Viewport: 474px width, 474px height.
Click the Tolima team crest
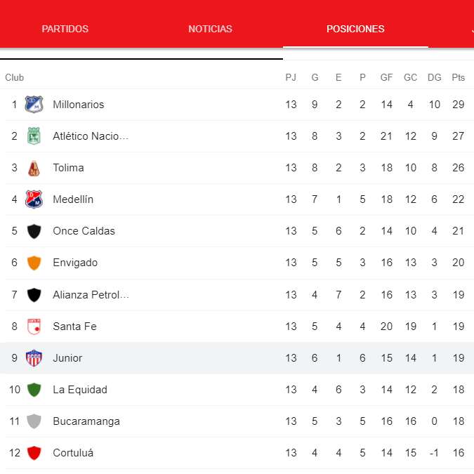click(34, 168)
